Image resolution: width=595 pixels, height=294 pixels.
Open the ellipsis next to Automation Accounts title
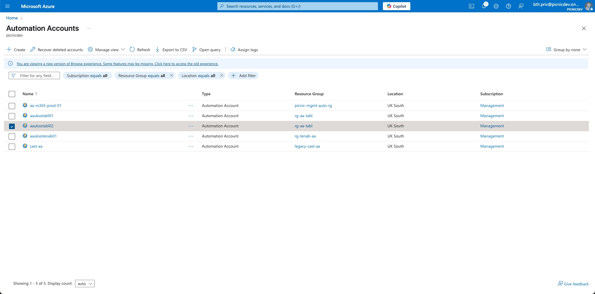point(89,28)
